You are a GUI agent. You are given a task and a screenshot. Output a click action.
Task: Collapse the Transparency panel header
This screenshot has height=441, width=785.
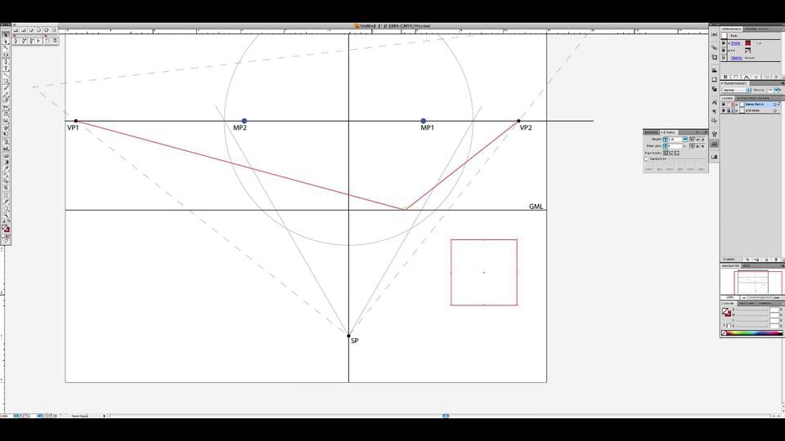click(722, 83)
